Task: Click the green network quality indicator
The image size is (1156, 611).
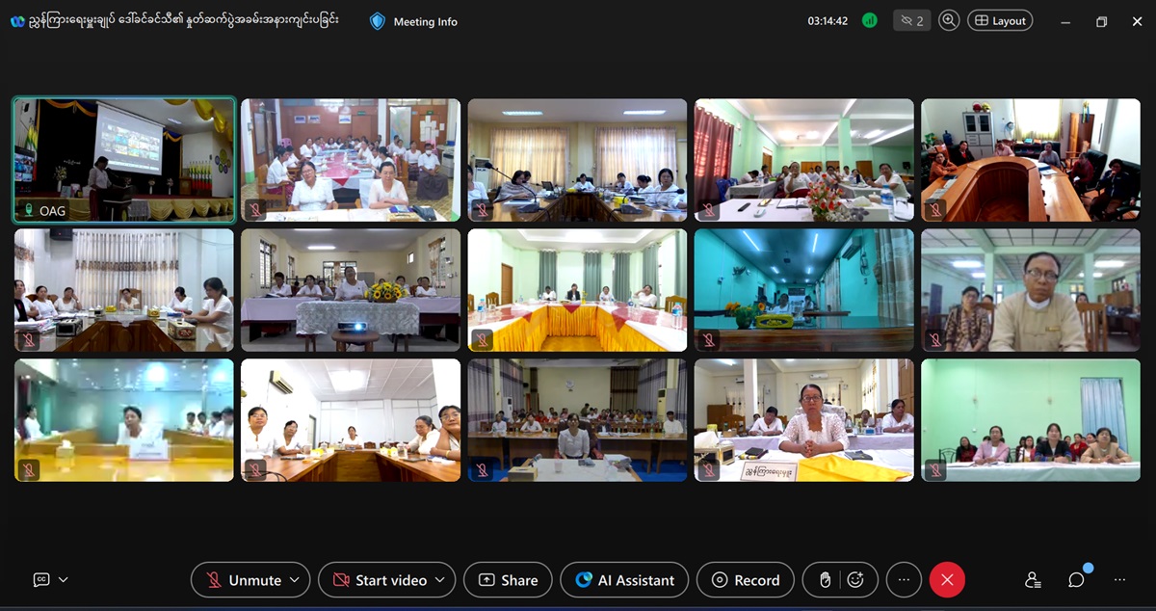Action: coord(870,20)
